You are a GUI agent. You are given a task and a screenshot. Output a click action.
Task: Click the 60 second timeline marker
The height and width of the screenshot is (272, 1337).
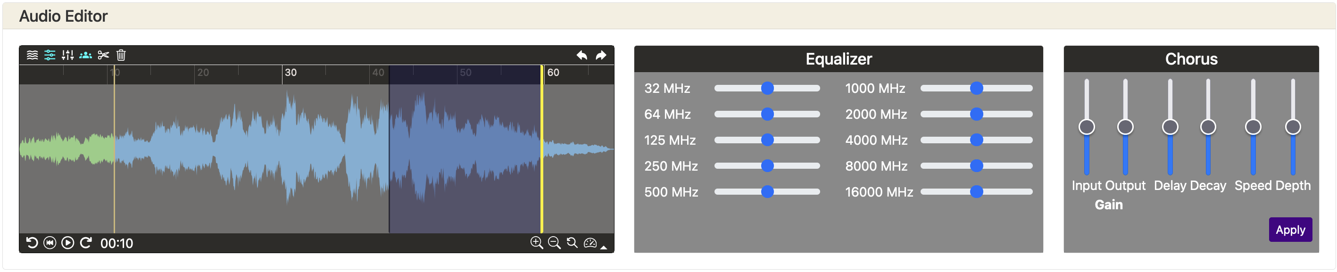click(553, 73)
